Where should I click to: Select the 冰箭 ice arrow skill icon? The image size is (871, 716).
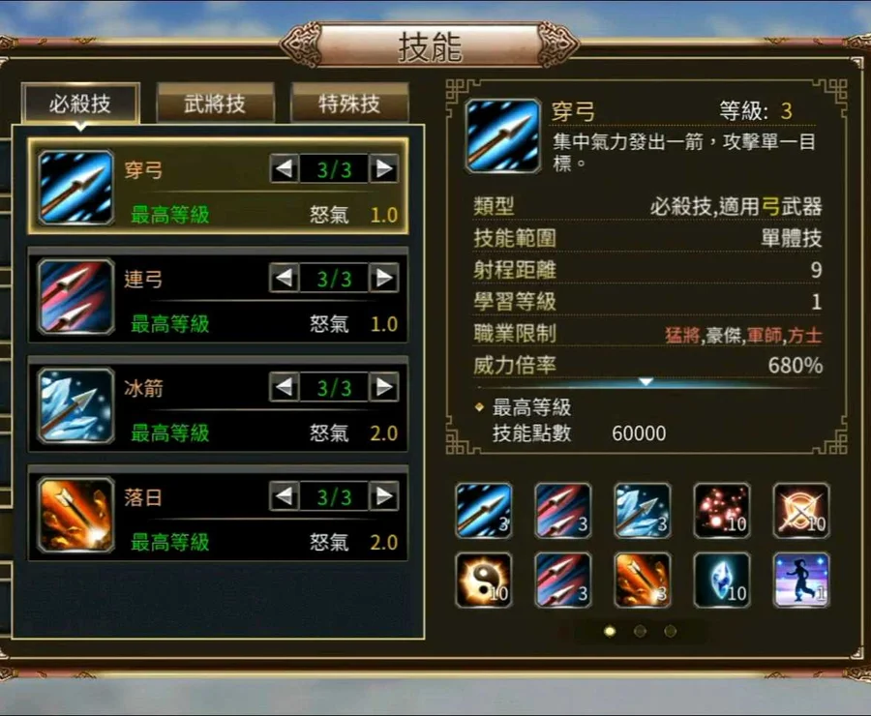pos(76,405)
